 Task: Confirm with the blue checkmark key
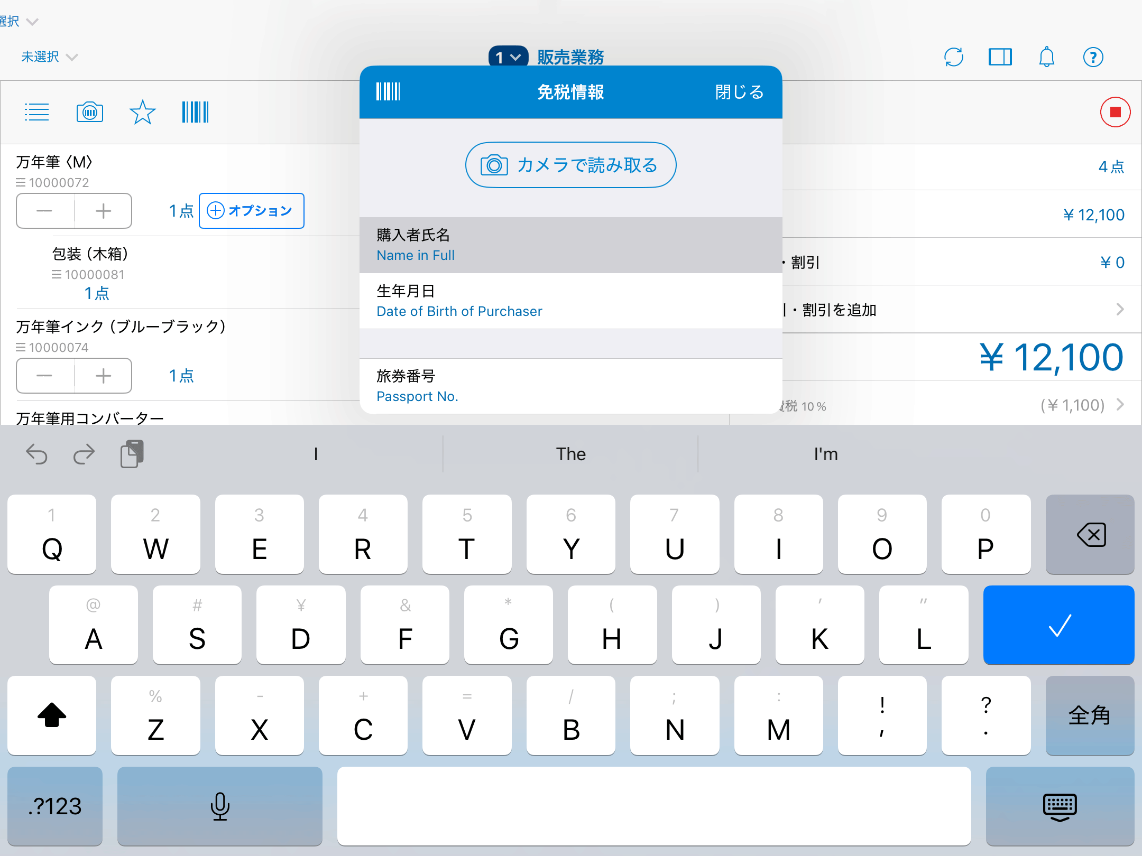pos(1059,625)
